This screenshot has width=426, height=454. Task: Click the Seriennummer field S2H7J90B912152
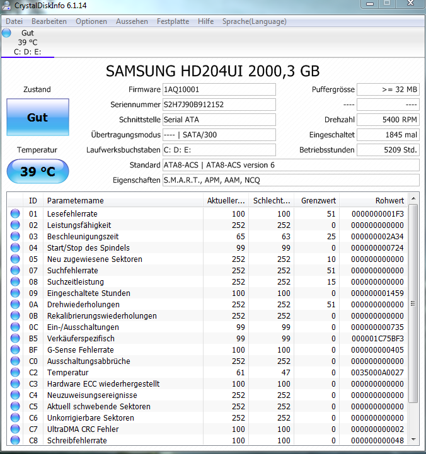pos(219,105)
